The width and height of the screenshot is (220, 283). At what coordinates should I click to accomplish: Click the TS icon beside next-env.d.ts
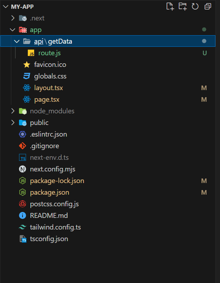(x=23, y=158)
